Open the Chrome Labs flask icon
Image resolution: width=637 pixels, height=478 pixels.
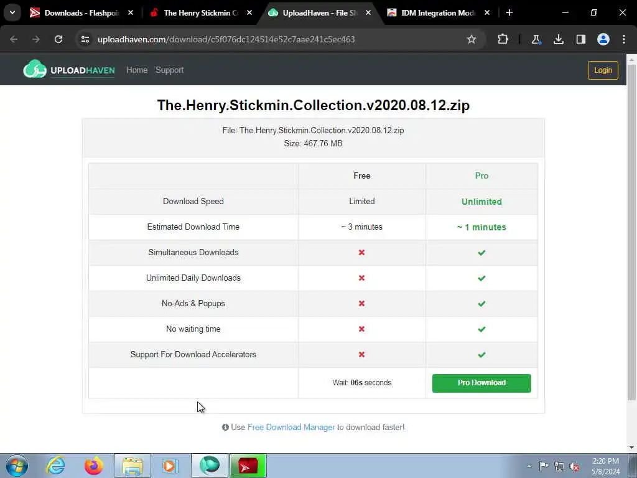tap(536, 39)
